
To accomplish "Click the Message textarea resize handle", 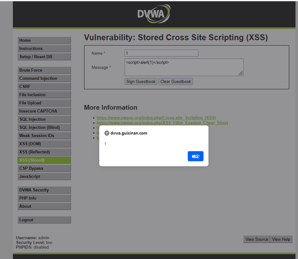I will pos(241,73).
